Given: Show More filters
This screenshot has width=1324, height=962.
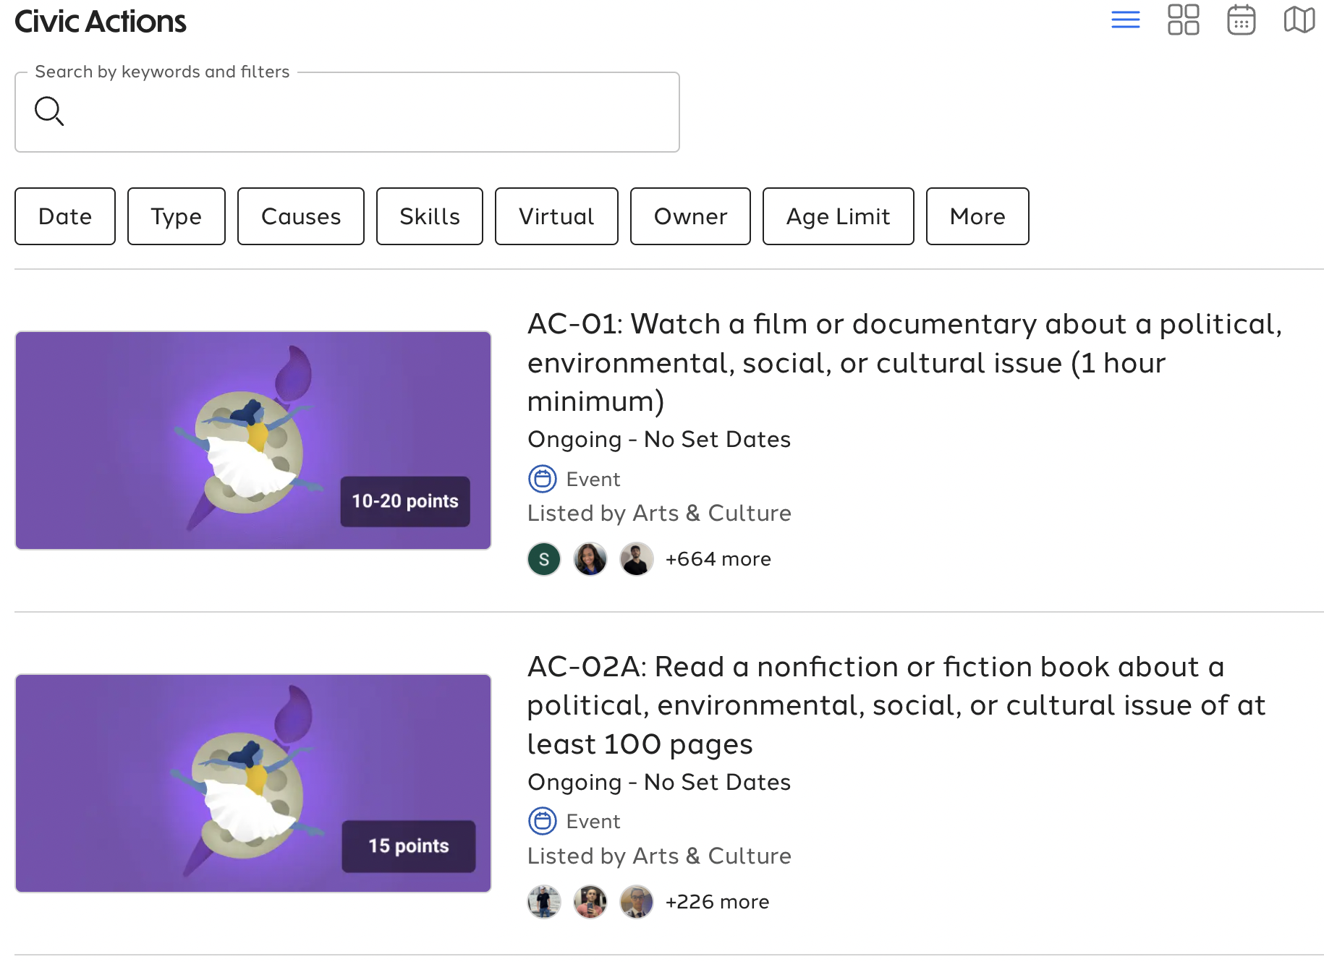Looking at the screenshot, I should (x=977, y=216).
